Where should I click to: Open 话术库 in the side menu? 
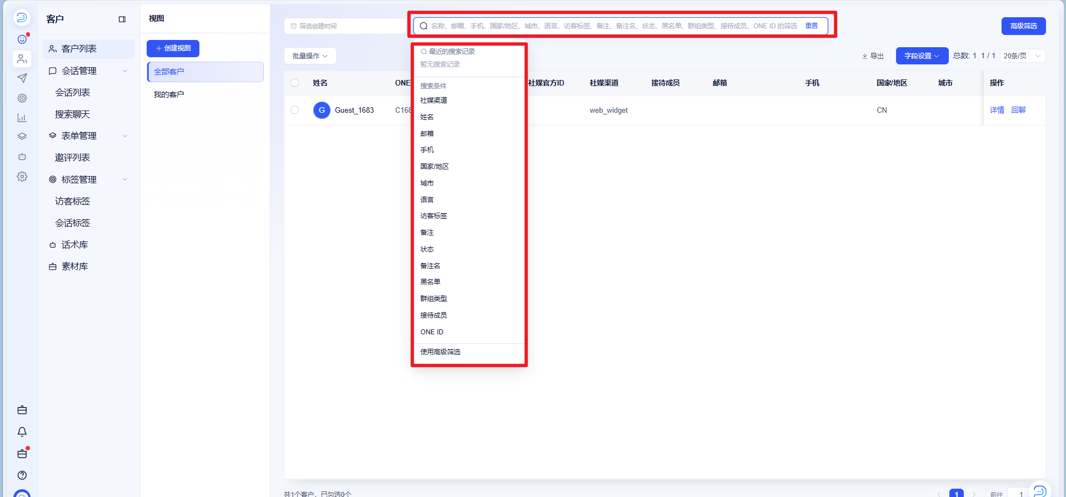(x=74, y=245)
